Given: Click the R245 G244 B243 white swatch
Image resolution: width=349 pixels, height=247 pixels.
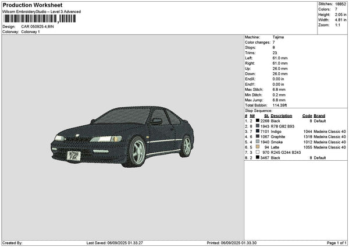Looking at the screenshot, I should 258,152.
